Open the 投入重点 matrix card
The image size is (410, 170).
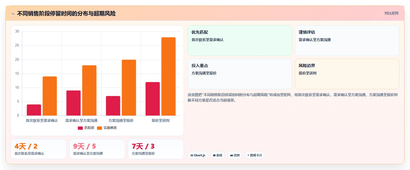tap(240, 74)
